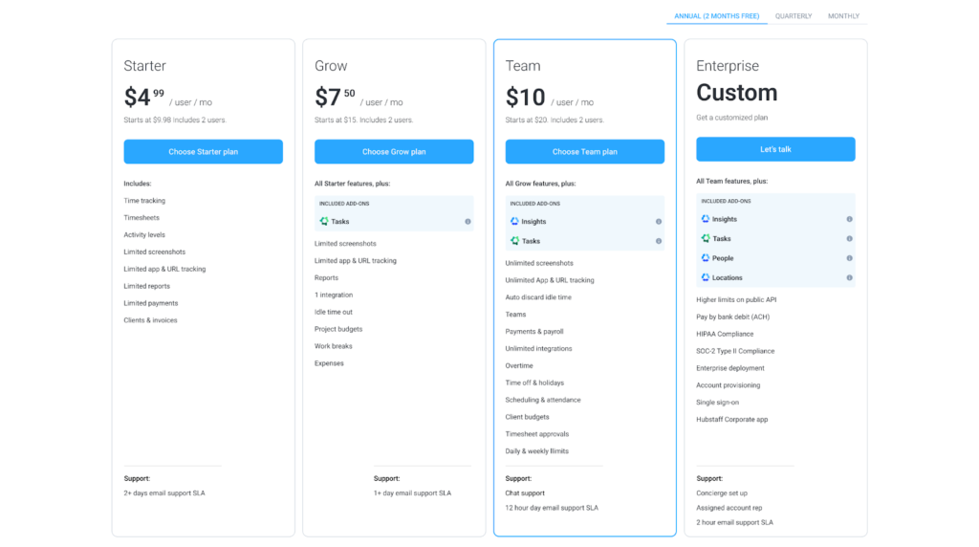Click 'Idle time out' in Grow features

[x=334, y=312]
